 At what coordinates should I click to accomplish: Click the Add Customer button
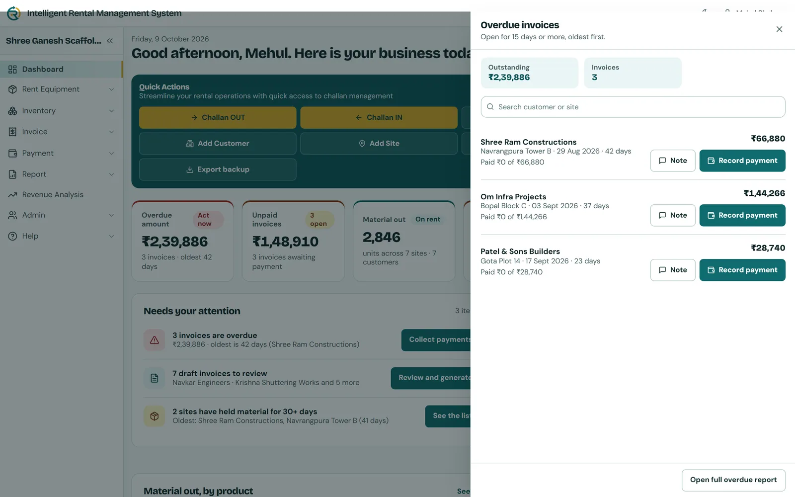click(x=218, y=144)
